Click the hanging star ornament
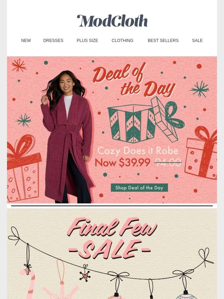The width and height of the screenshot is (224, 299). tap(85, 274)
